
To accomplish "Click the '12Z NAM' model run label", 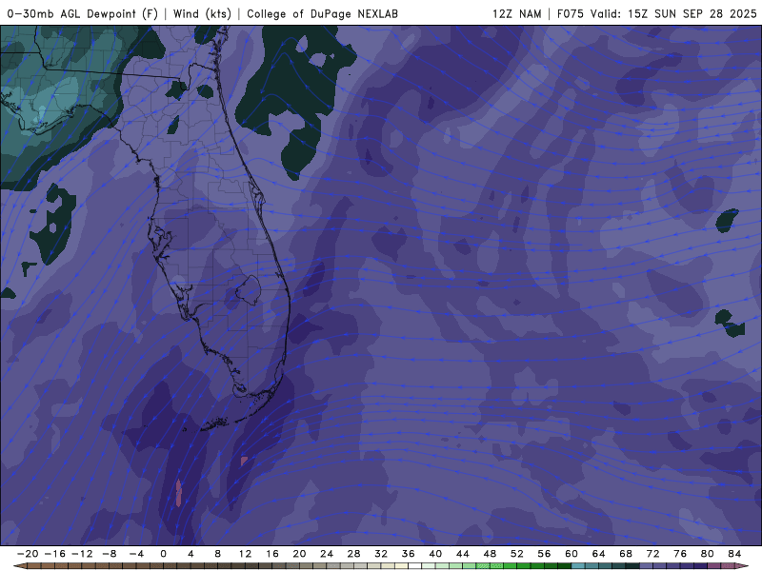I will pos(516,13).
